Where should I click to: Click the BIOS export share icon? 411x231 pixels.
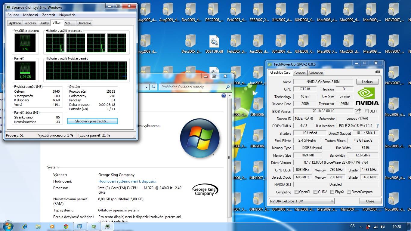coord(358,111)
